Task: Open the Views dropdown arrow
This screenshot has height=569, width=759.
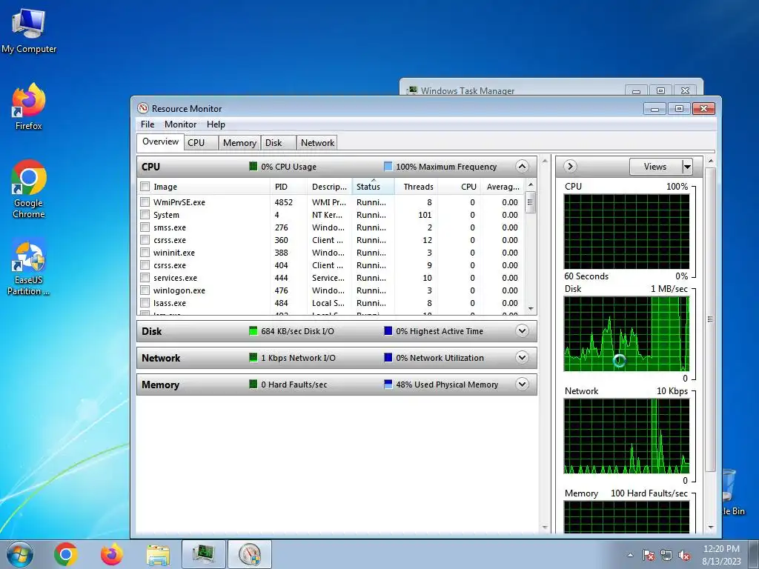Action: [x=687, y=167]
